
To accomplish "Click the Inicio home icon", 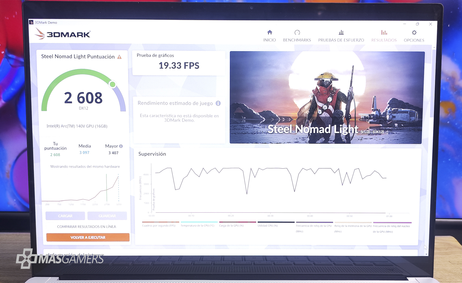I will pyautogui.click(x=270, y=32).
